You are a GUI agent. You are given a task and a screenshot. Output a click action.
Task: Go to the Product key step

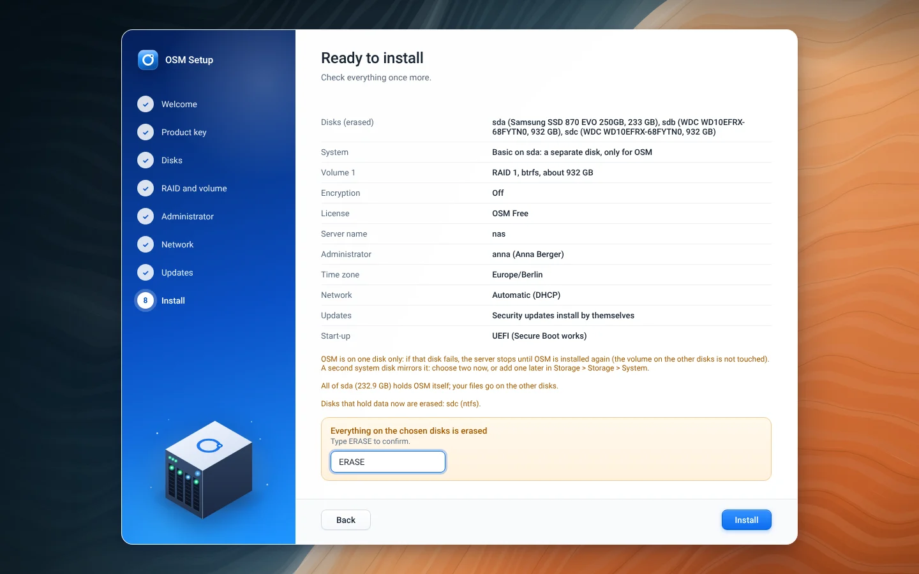click(184, 132)
